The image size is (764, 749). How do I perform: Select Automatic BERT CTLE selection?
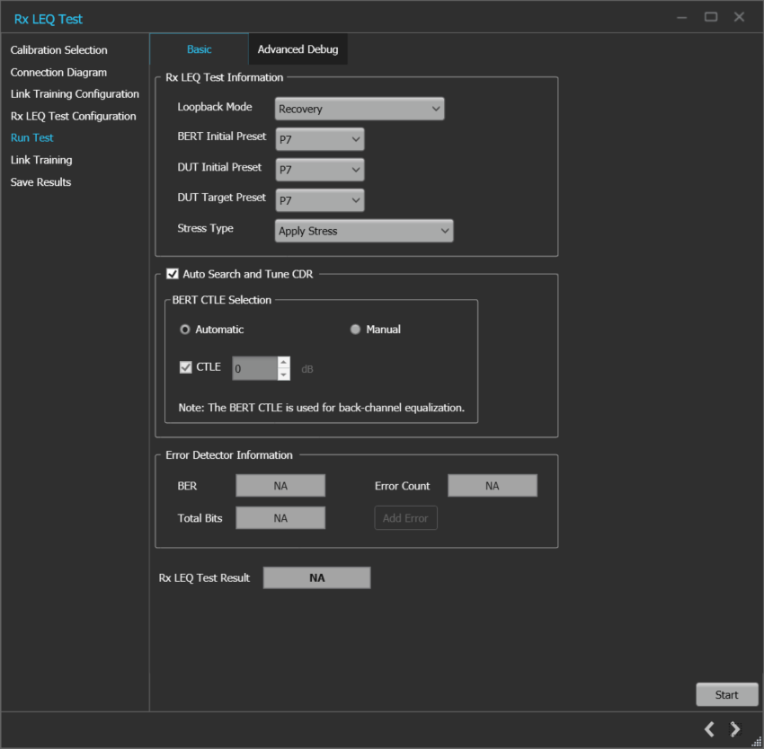184,329
